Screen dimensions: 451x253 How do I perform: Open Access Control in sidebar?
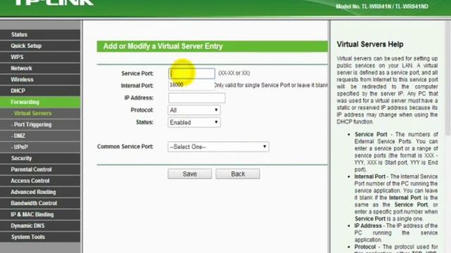coord(40,181)
